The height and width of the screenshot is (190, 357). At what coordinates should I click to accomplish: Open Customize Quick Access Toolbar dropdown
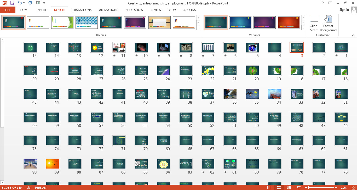44,3
